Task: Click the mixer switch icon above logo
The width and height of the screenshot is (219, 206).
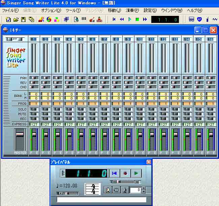Action: click(x=15, y=39)
